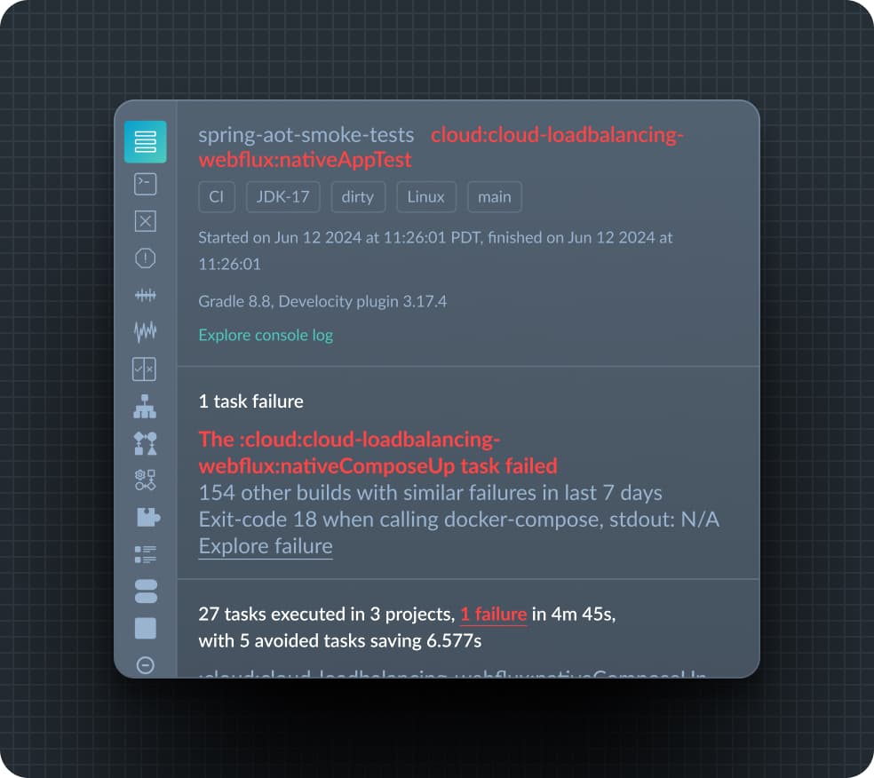Select the Linux tag
The height and width of the screenshot is (778, 874).
[425, 197]
